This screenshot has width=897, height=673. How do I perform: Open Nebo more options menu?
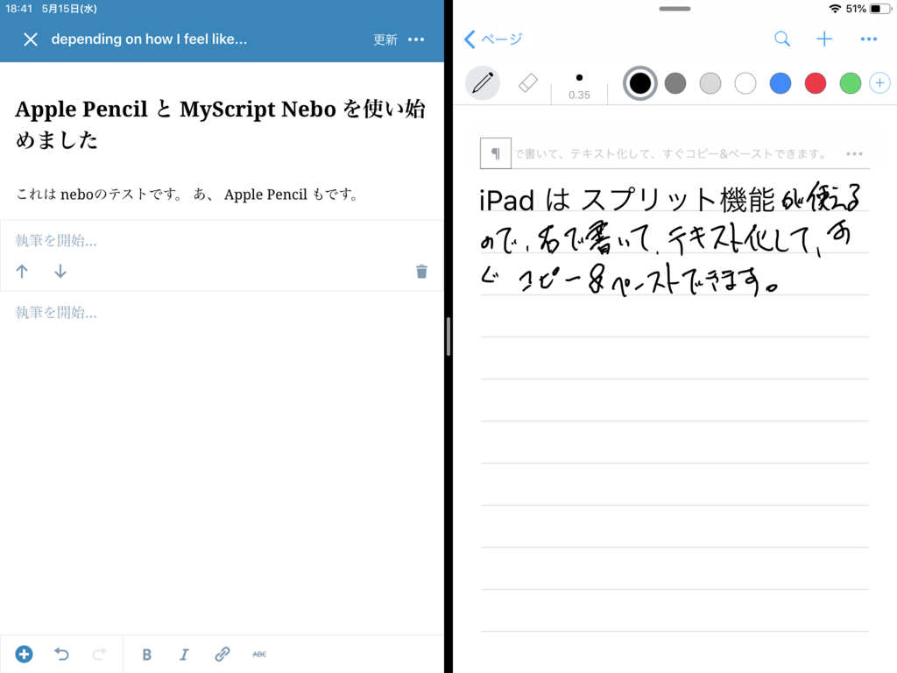868,39
